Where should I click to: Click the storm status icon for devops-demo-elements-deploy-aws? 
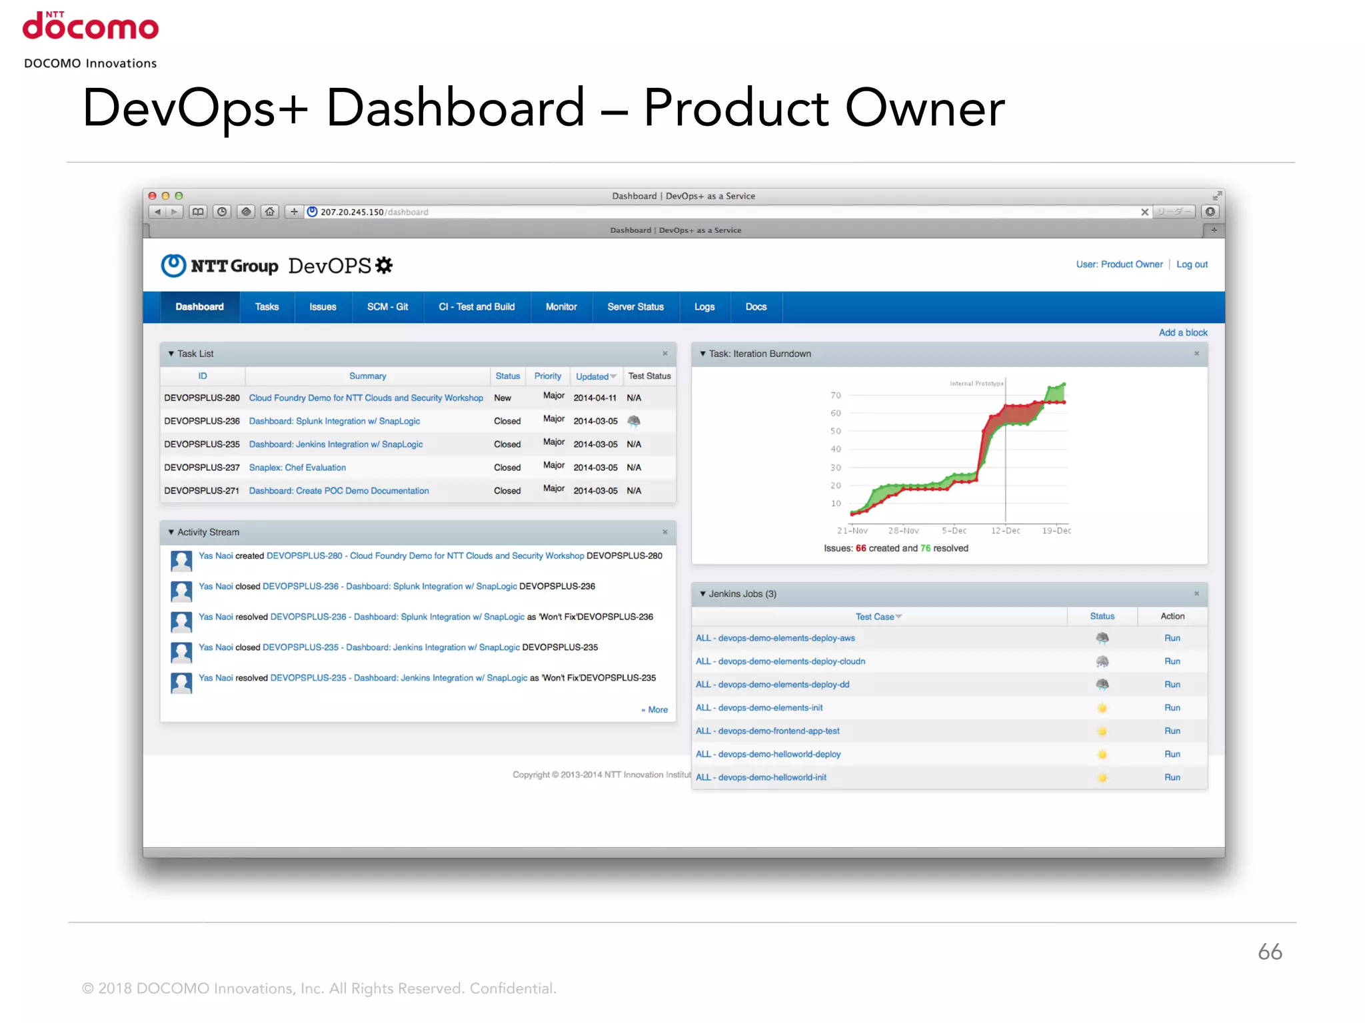(1102, 638)
